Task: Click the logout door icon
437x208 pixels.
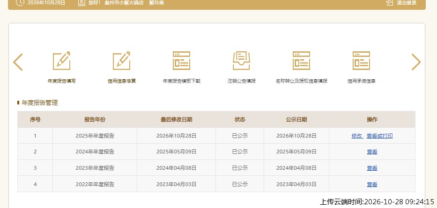Action: point(389,2)
